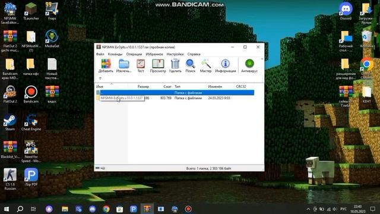Click the Удалить (Delete) trash icon
This screenshot has width=380, height=214.
point(175,66)
